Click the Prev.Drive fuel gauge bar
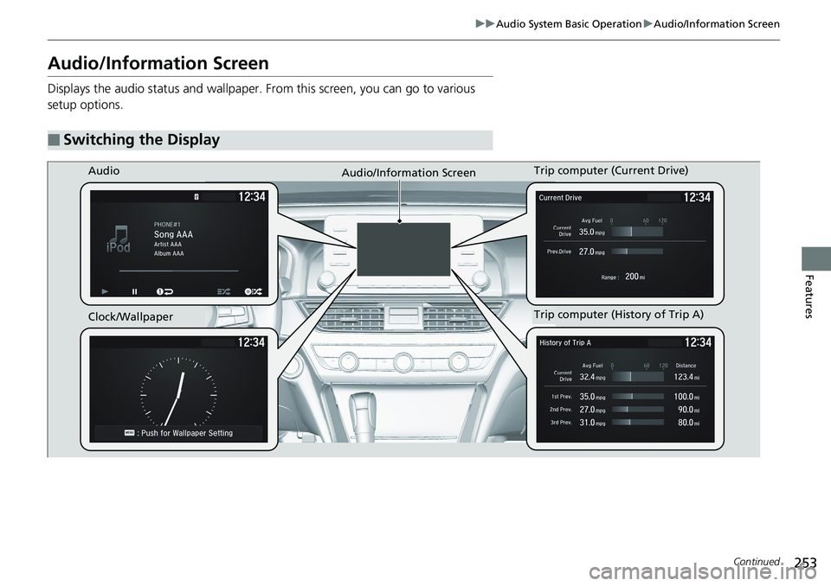 (x=637, y=252)
